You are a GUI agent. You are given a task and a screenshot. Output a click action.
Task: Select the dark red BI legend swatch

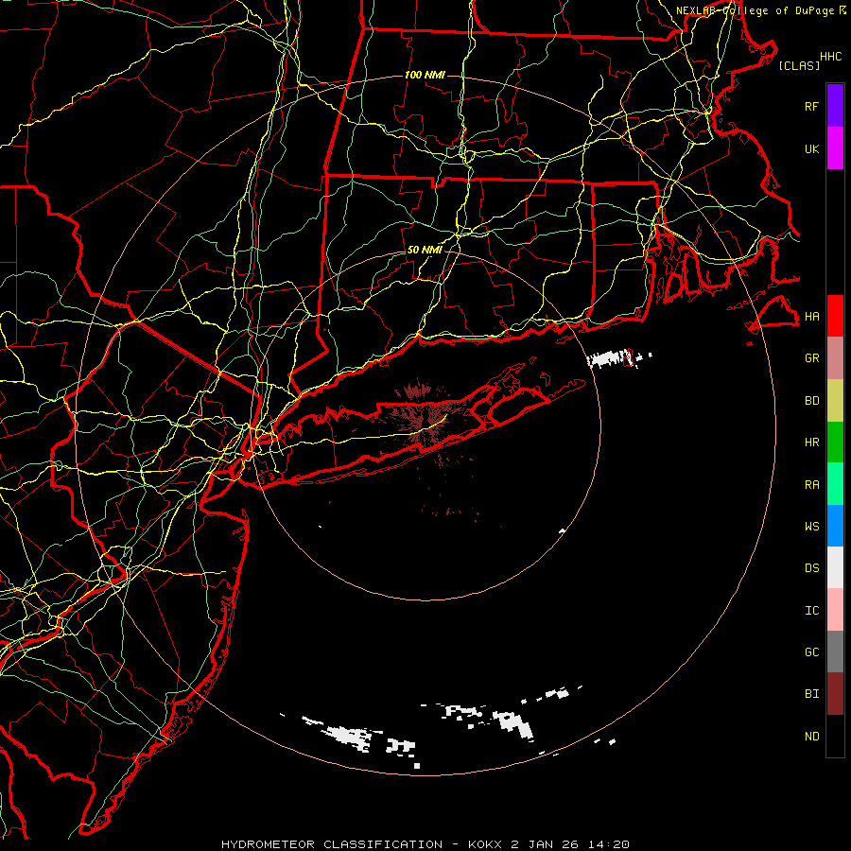pyautogui.click(x=835, y=694)
